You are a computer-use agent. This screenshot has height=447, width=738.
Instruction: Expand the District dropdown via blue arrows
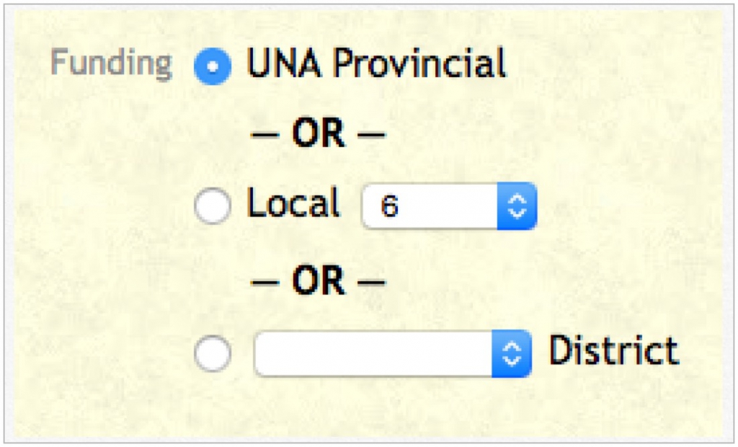tap(512, 354)
